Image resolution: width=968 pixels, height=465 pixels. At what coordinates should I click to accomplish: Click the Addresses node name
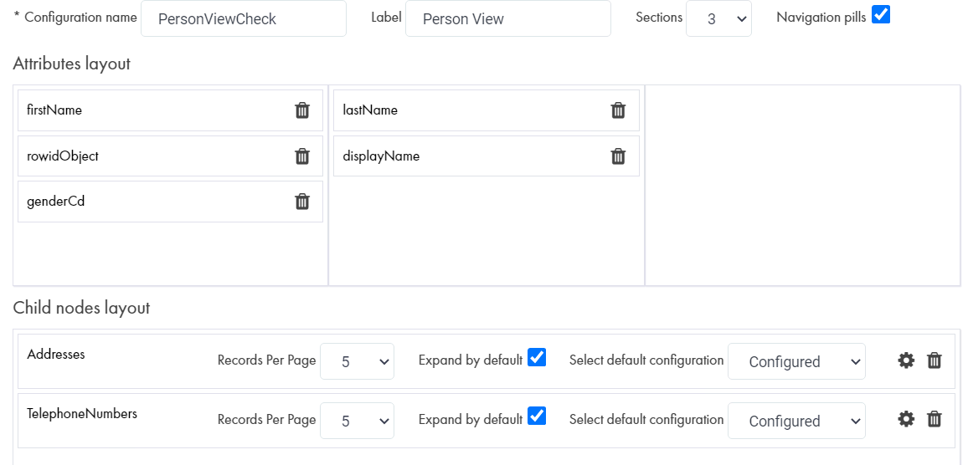coord(56,354)
